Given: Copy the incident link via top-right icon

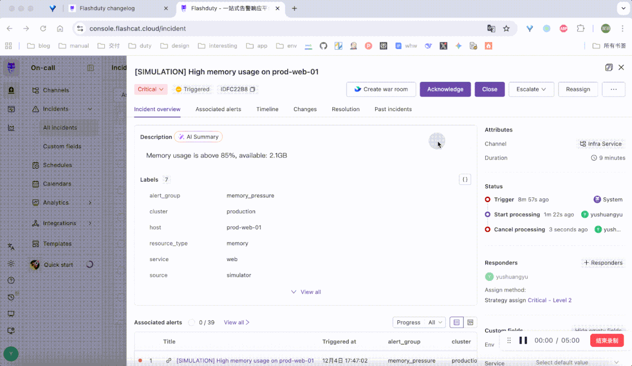Looking at the screenshot, I should [x=609, y=68].
